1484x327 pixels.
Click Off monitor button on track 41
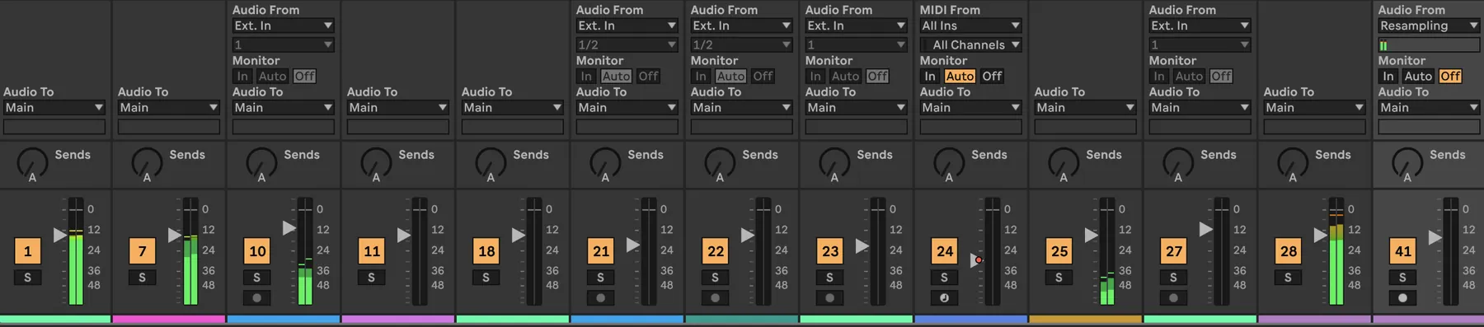tap(1450, 76)
